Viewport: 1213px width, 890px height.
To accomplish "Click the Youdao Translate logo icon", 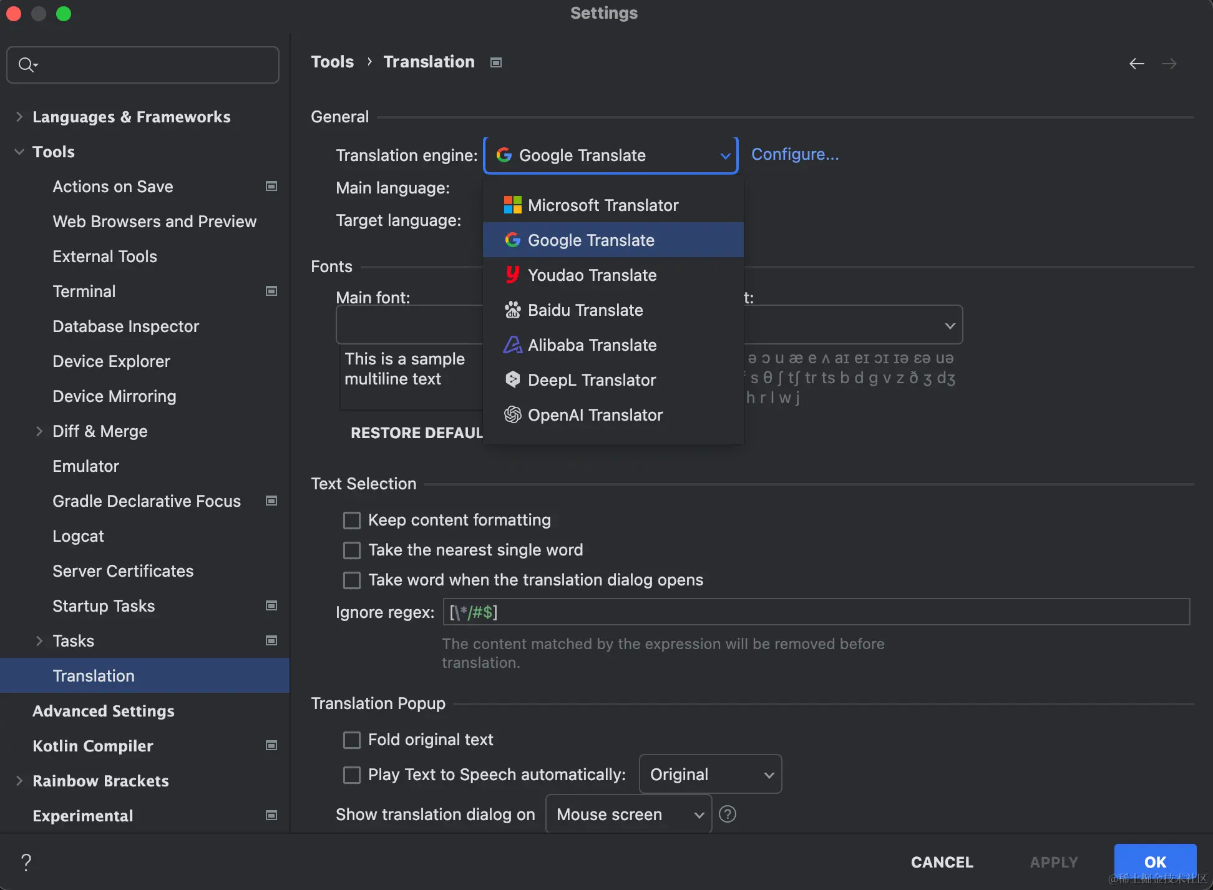I will point(512,275).
